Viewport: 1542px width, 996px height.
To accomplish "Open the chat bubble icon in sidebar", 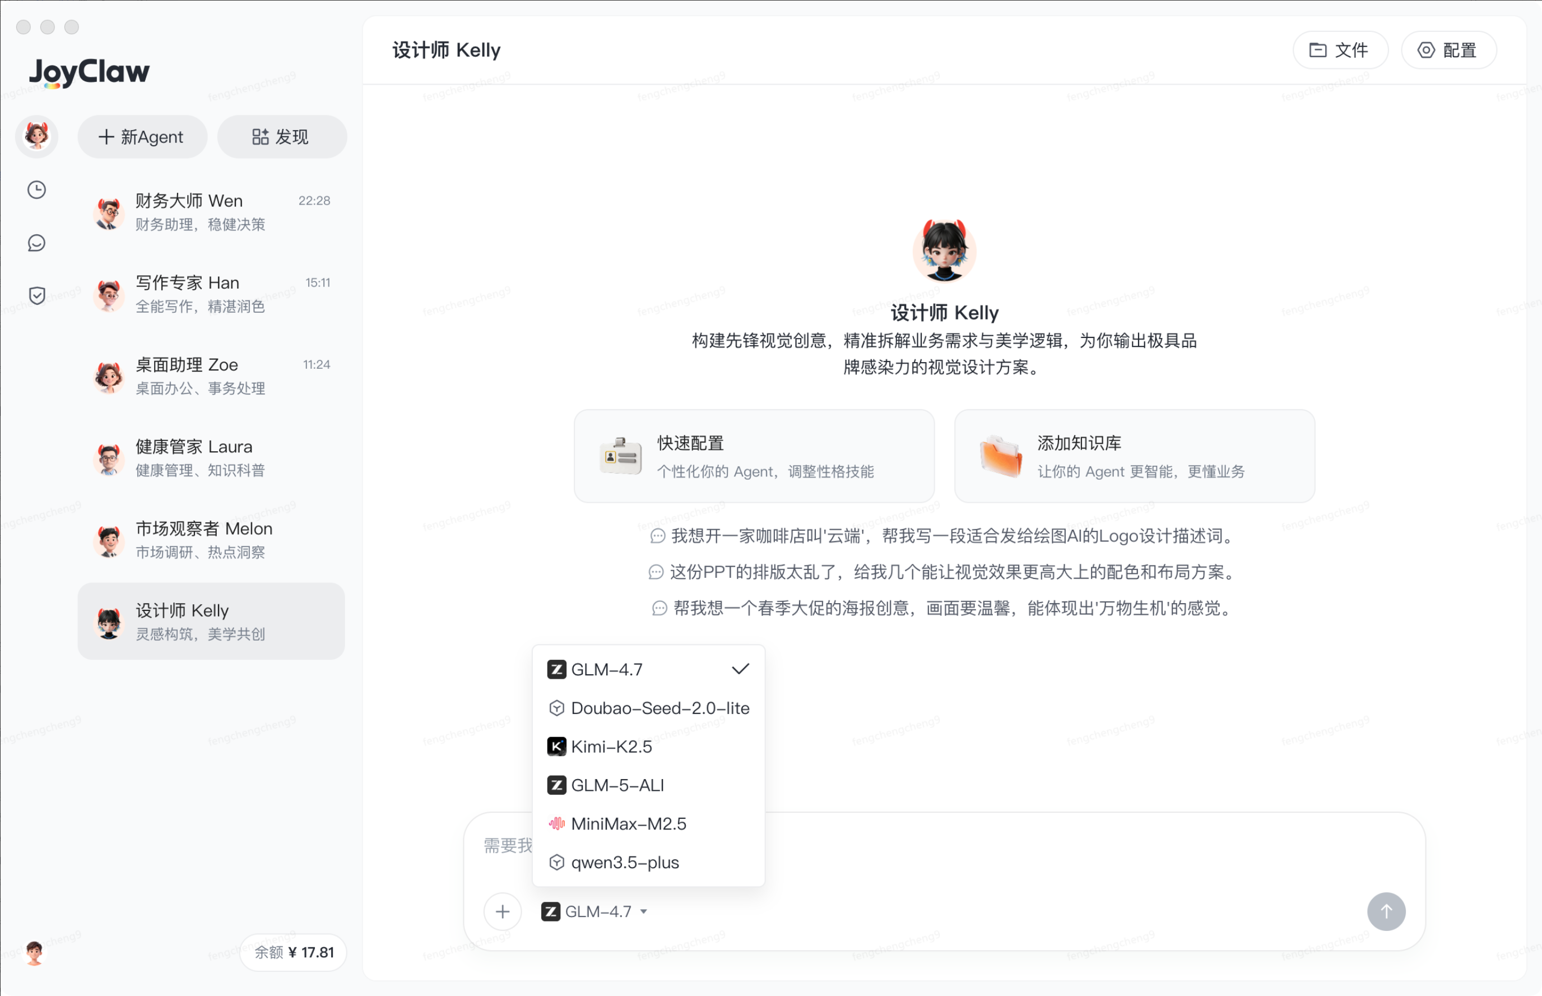I will click(x=37, y=243).
